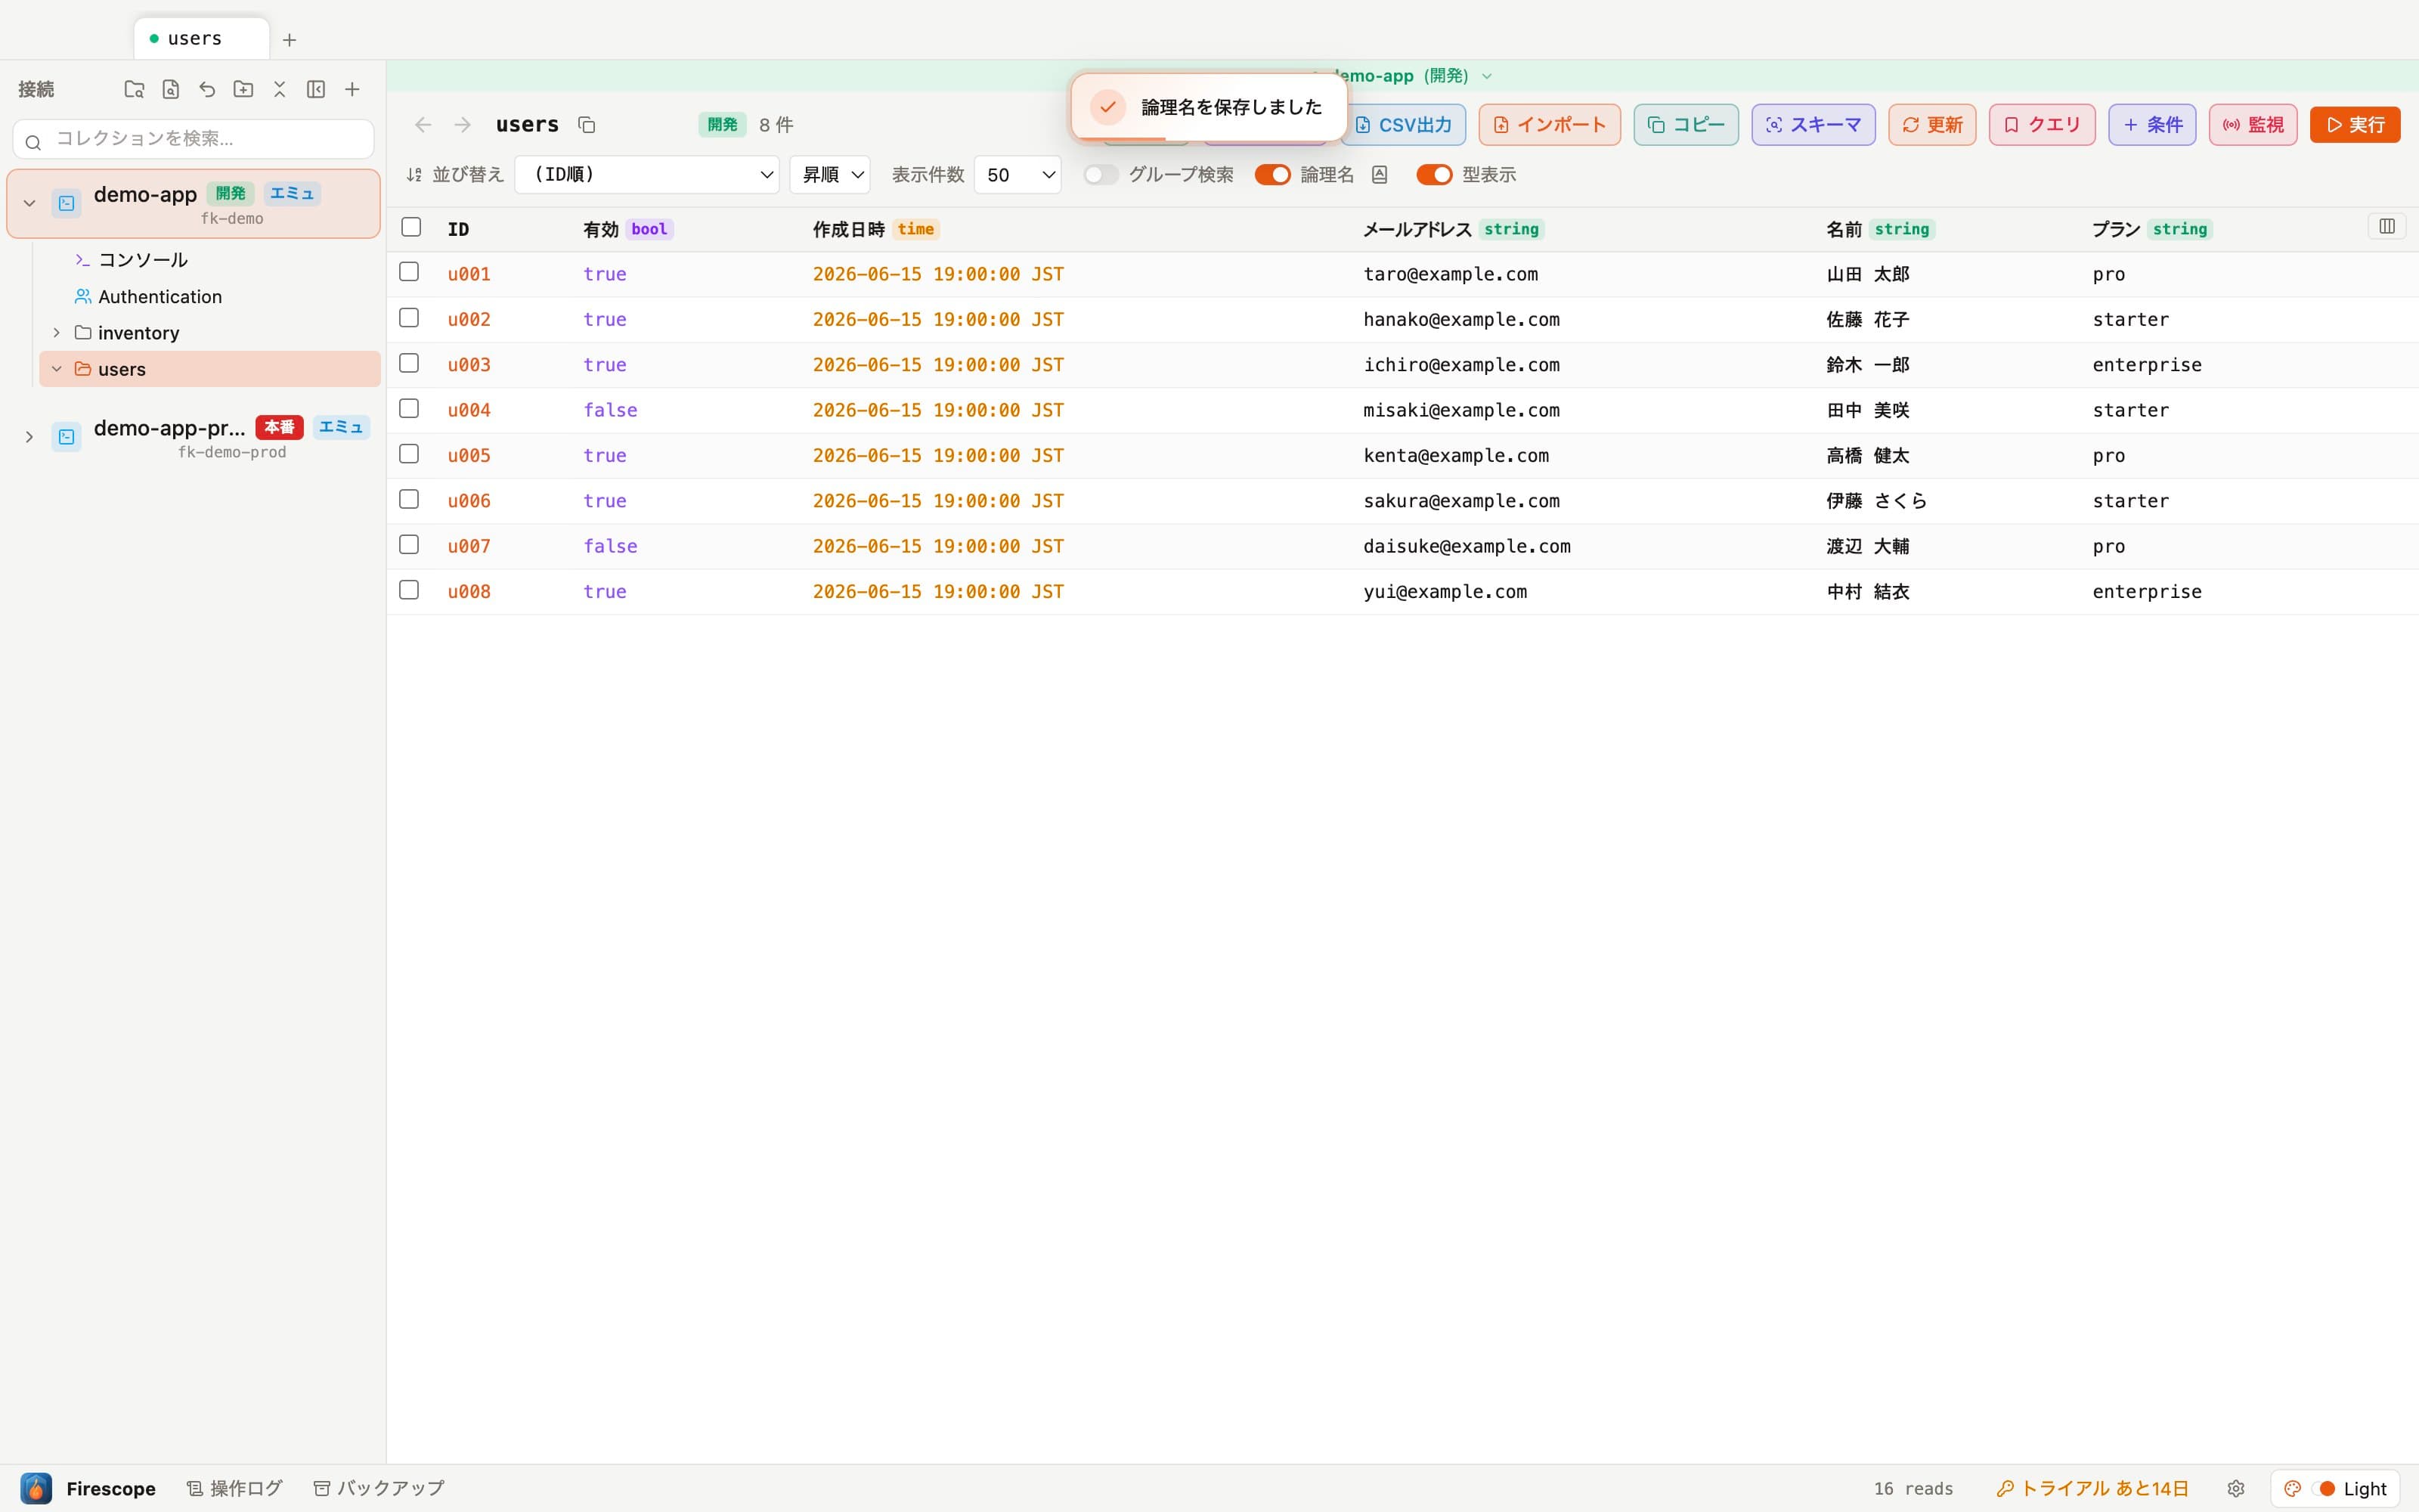This screenshot has height=1512, width=2419.
Task: Turn off the 論理名 toggle
Action: [1272, 175]
